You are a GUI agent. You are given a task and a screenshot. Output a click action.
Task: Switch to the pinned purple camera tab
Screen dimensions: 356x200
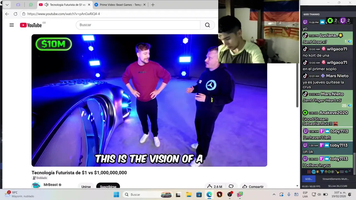pos(18,5)
